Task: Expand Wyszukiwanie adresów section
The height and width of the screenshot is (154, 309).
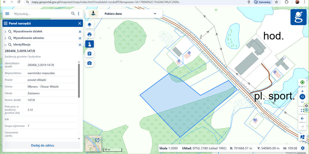Action: click(5, 38)
